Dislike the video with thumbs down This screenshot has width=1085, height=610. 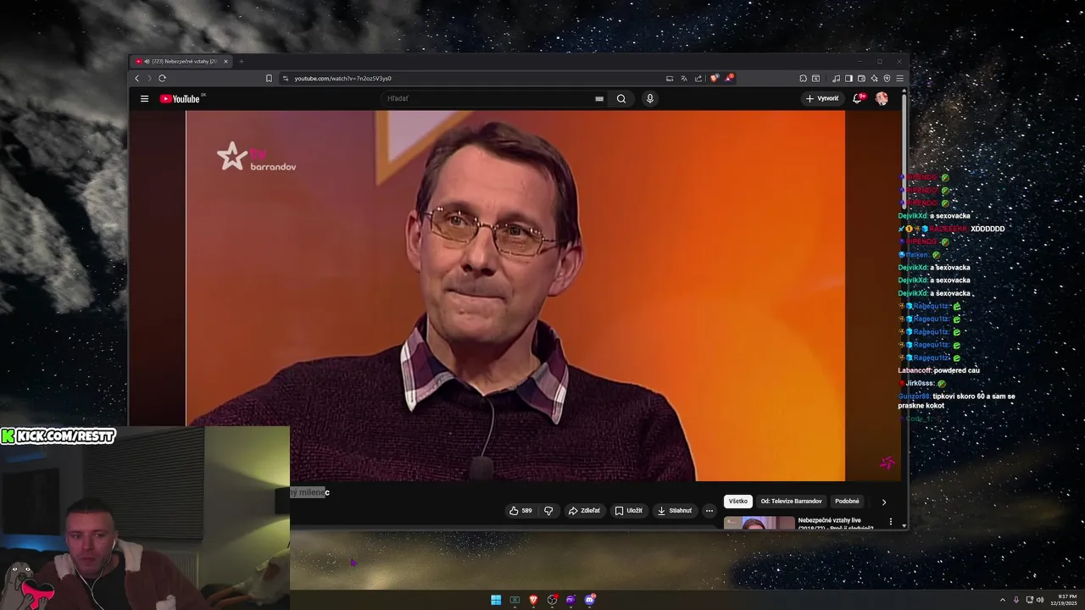(548, 511)
